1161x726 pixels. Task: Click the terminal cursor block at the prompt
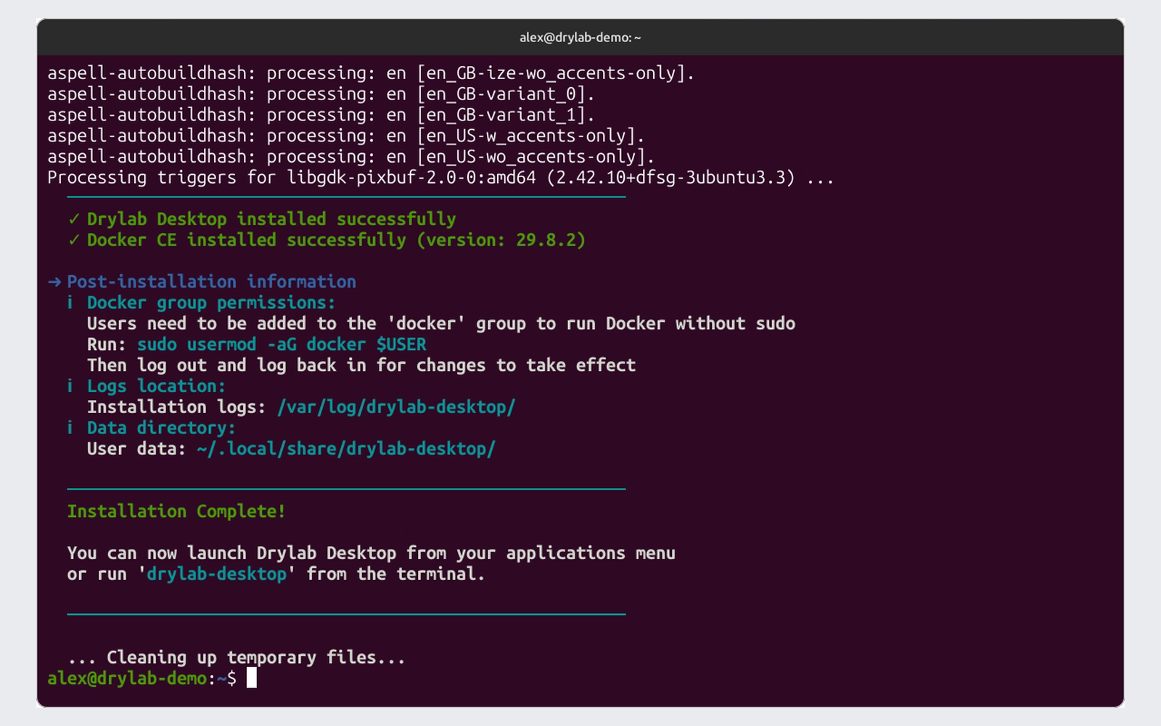pyautogui.click(x=252, y=678)
